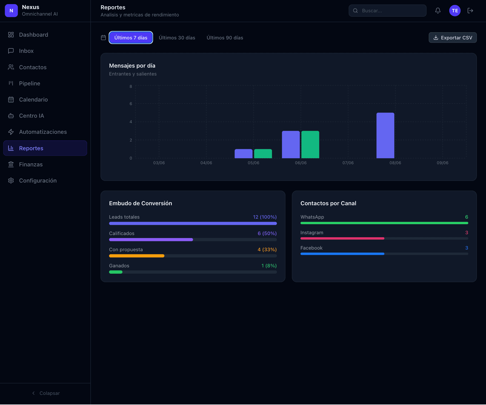Image resolution: width=486 pixels, height=405 pixels.
Task: Click the '09/06' axis label
Action: 442,163
